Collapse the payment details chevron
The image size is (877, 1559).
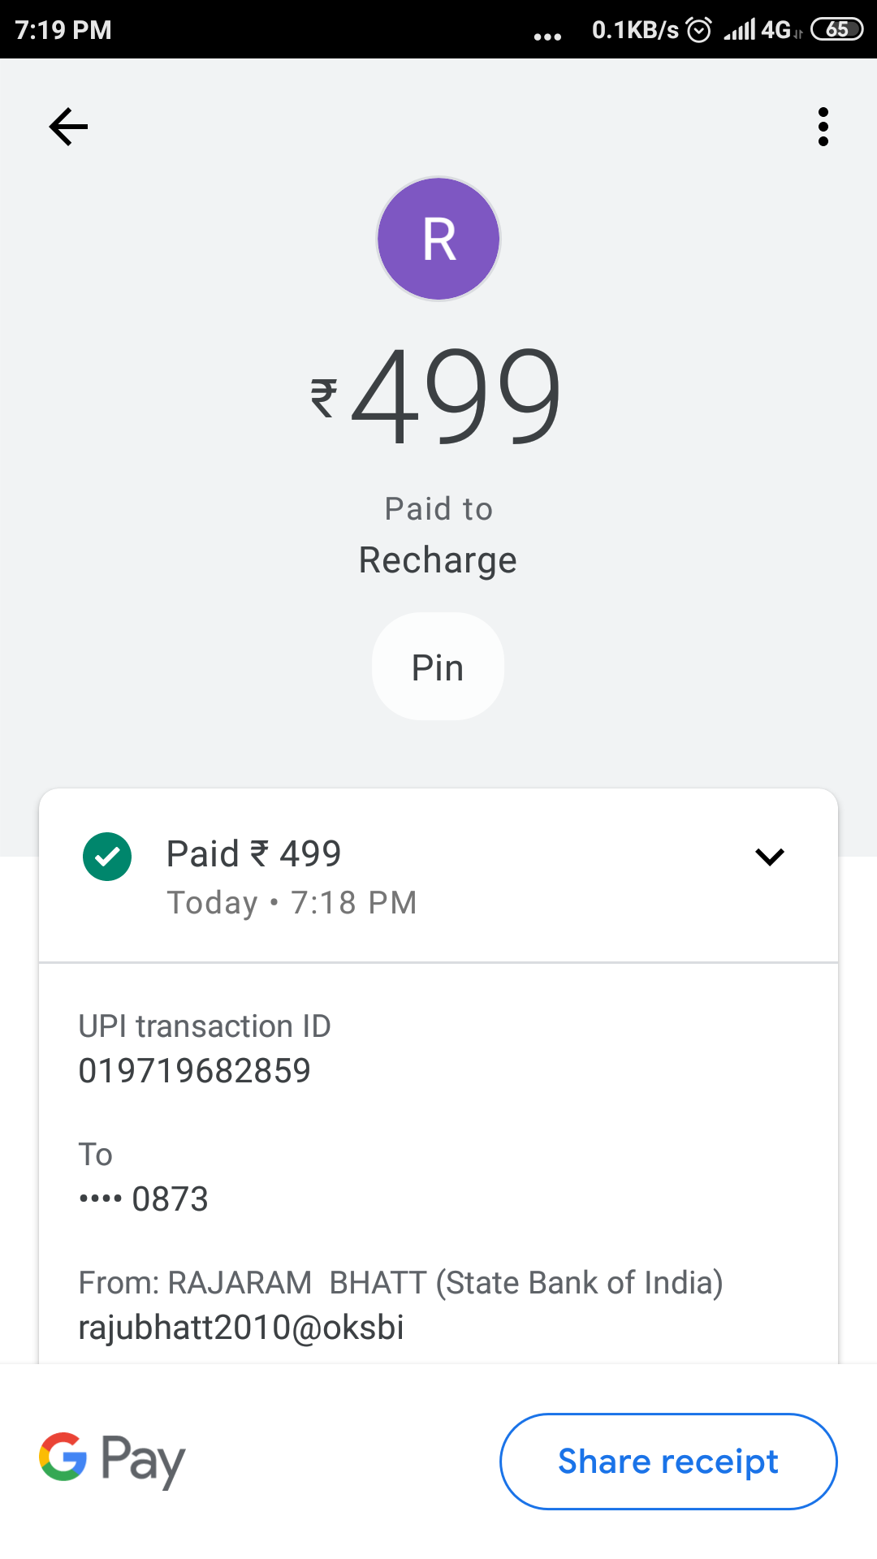(769, 857)
